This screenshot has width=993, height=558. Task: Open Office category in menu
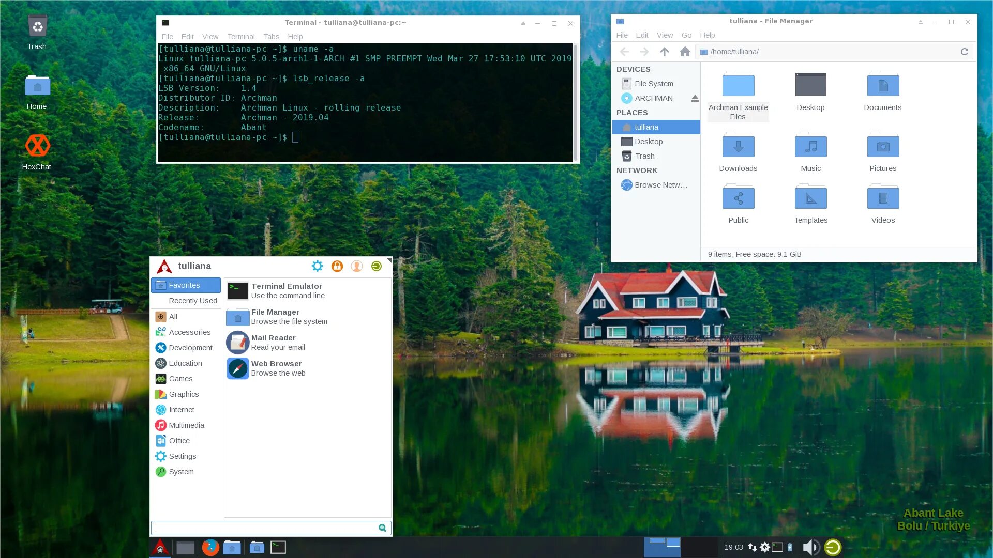point(186,441)
